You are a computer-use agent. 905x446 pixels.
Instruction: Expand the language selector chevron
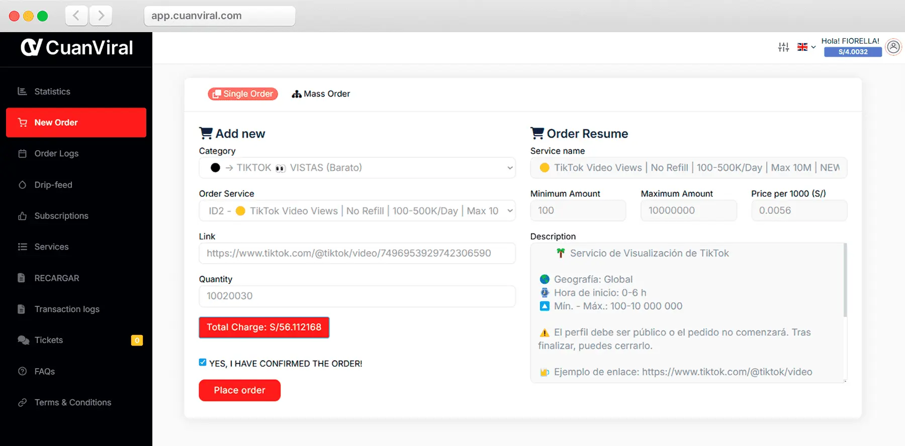(x=813, y=47)
